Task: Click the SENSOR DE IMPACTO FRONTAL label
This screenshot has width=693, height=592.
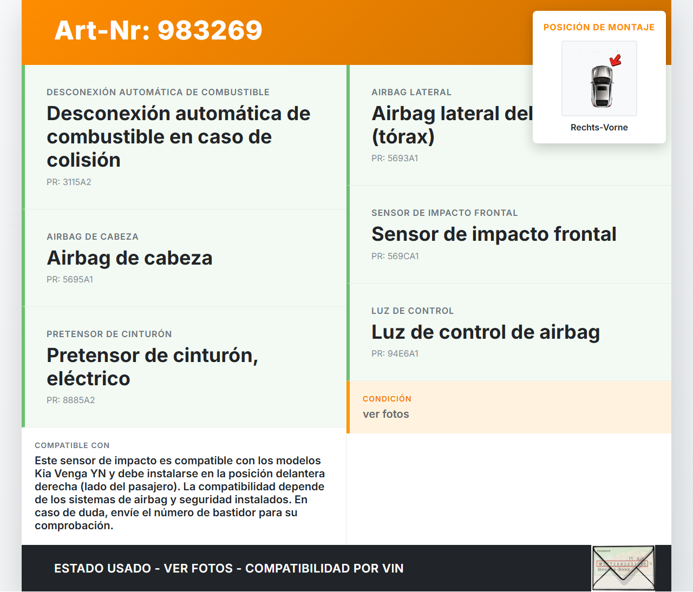Action: [x=444, y=213]
